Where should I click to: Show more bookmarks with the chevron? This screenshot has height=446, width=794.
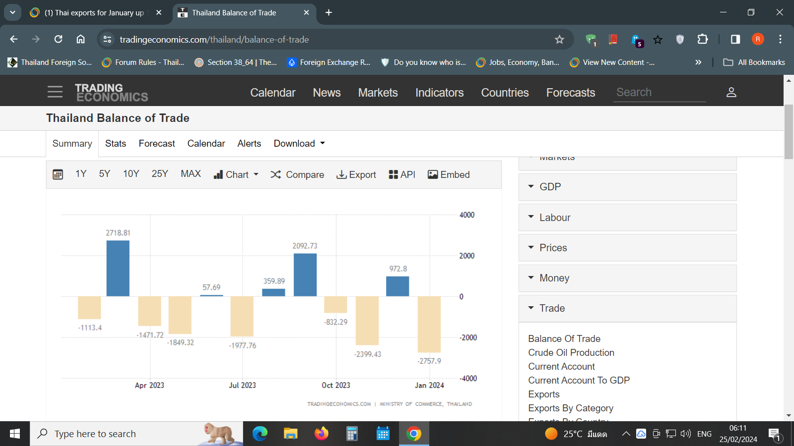click(x=698, y=62)
